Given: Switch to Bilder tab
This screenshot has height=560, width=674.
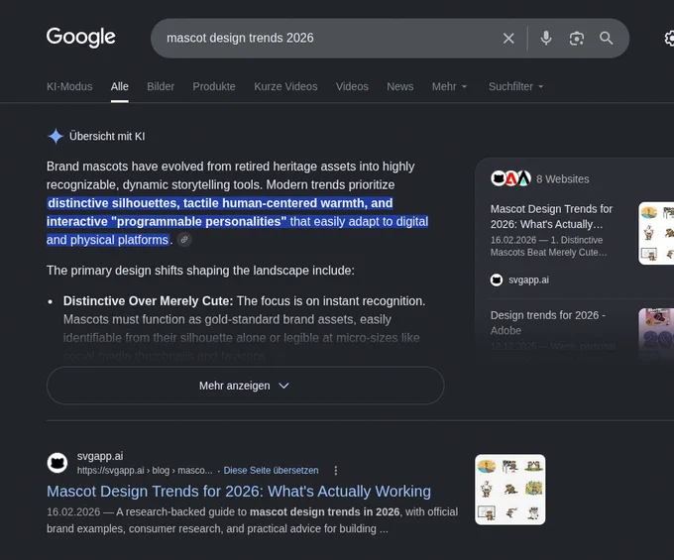Looking at the screenshot, I should click(x=161, y=86).
